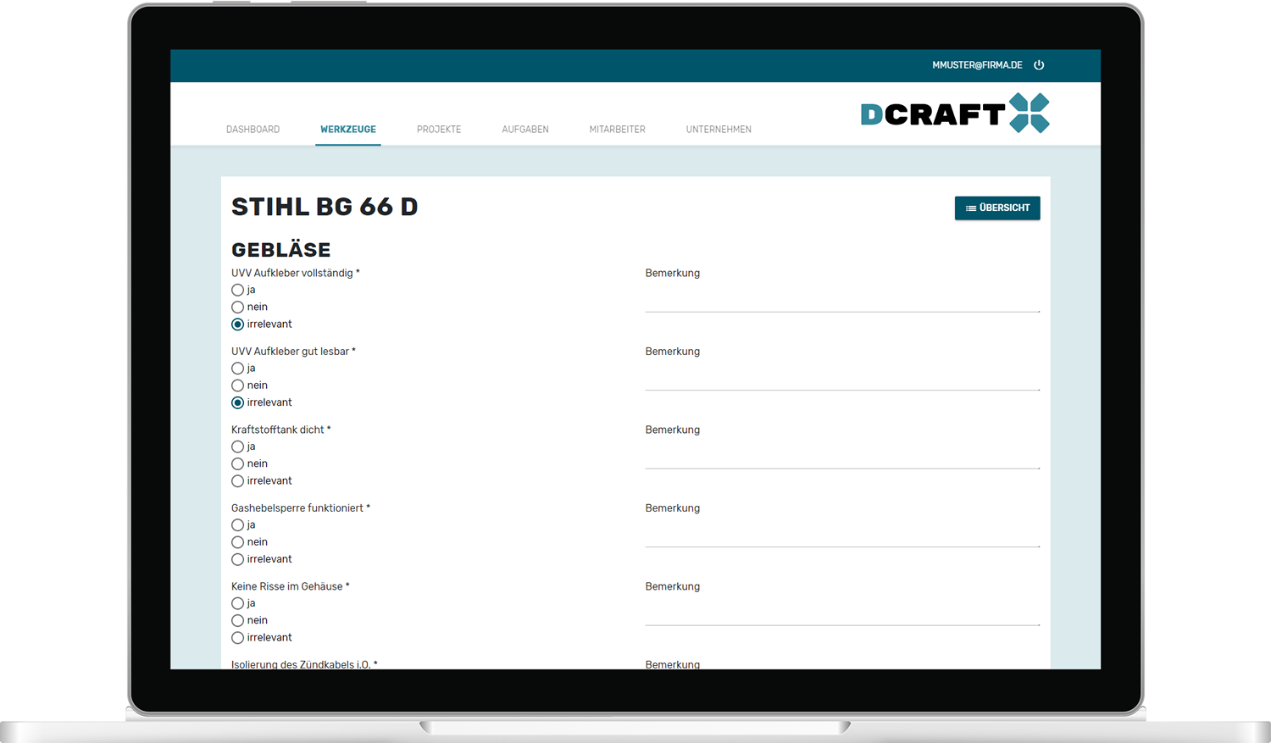Image resolution: width=1271 pixels, height=743 pixels.
Task: Choose irrelevant for UVV Aufkleber gut lesbar
Action: [x=238, y=402]
